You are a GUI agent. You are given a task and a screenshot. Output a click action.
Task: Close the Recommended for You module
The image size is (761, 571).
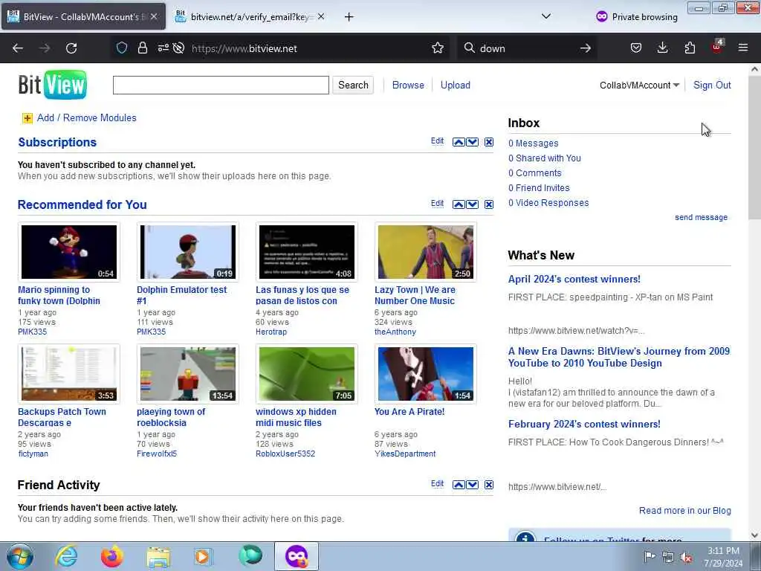click(489, 204)
